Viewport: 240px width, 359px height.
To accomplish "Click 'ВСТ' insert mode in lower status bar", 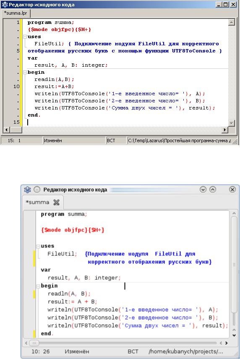I will click(133, 351).
